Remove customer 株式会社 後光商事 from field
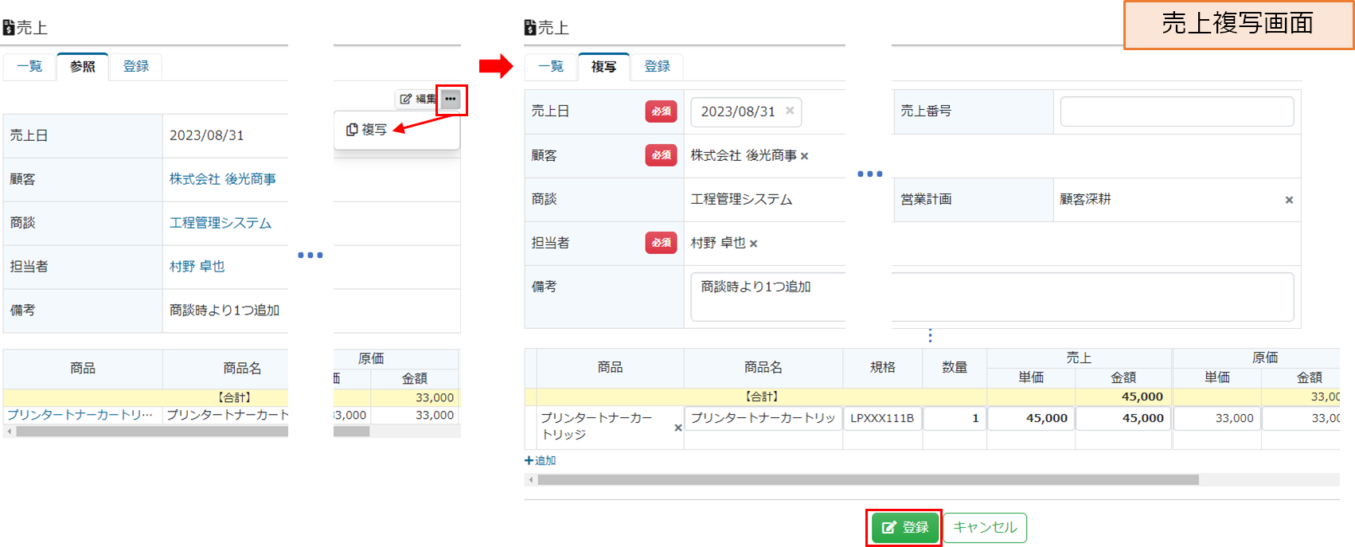 tap(804, 156)
